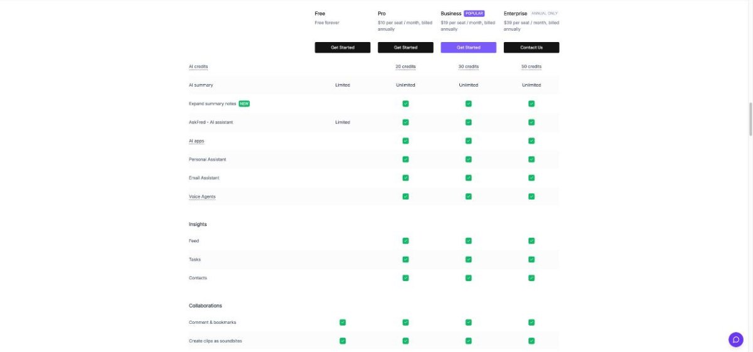The image size is (753, 352).
Task: Click the AI credits underlined label
Action: coord(198,67)
